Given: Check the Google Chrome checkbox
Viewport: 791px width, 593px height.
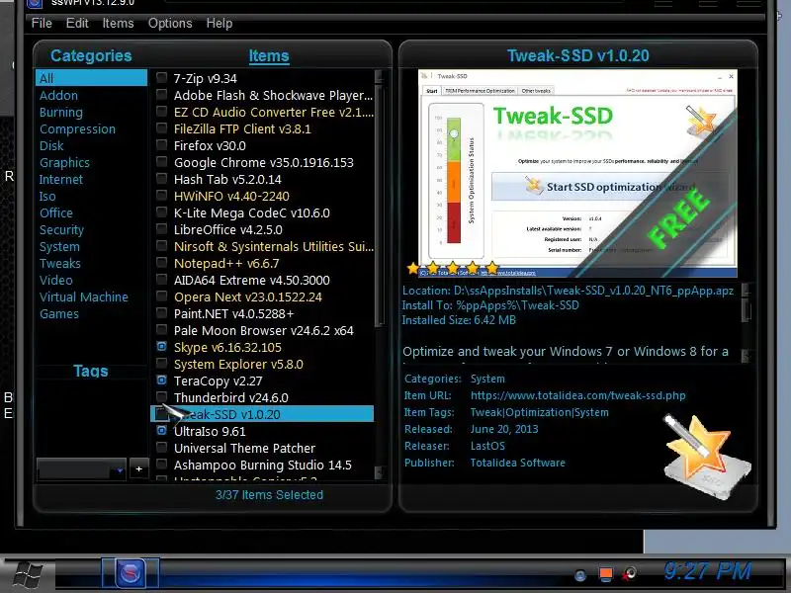Looking at the screenshot, I should 161,161.
